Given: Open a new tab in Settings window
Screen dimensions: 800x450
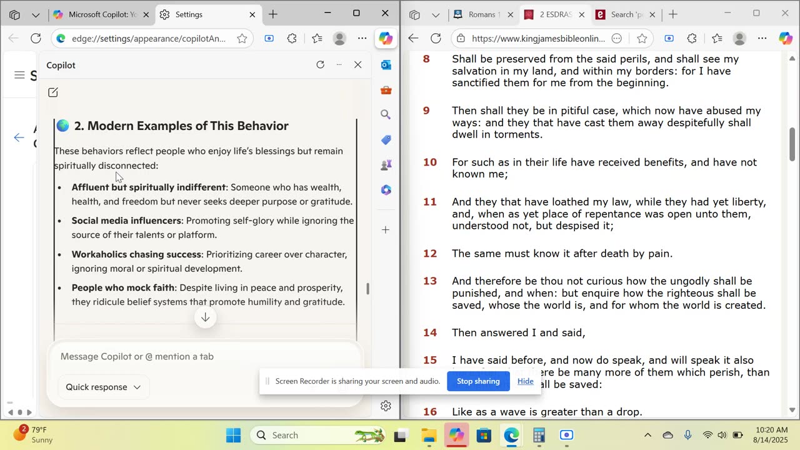Looking at the screenshot, I should (x=273, y=14).
